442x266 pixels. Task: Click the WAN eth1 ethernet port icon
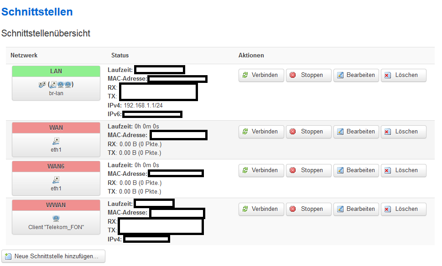tap(56, 141)
